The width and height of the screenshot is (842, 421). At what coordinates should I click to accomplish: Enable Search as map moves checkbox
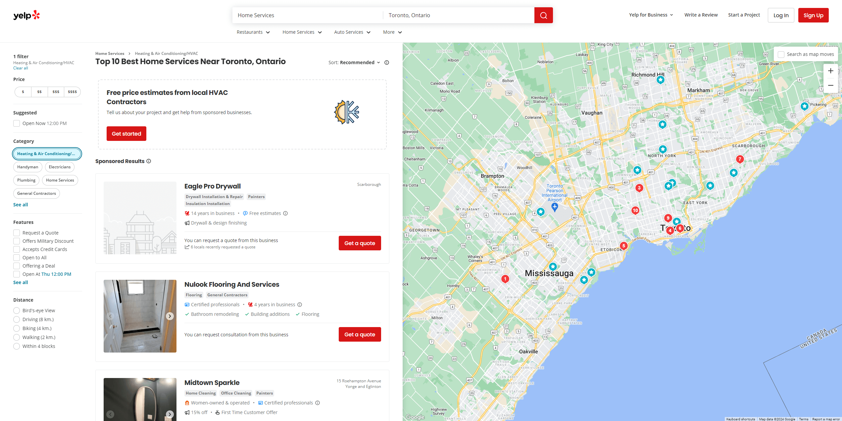[x=781, y=54]
